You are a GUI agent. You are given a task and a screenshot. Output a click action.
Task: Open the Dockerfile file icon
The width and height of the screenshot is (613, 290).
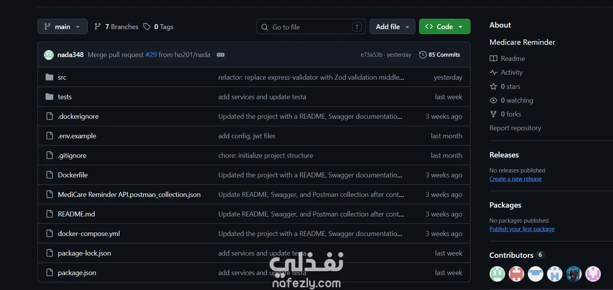49,175
